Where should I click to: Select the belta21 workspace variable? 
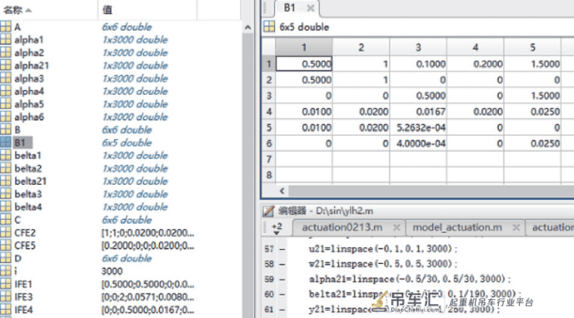(30, 181)
